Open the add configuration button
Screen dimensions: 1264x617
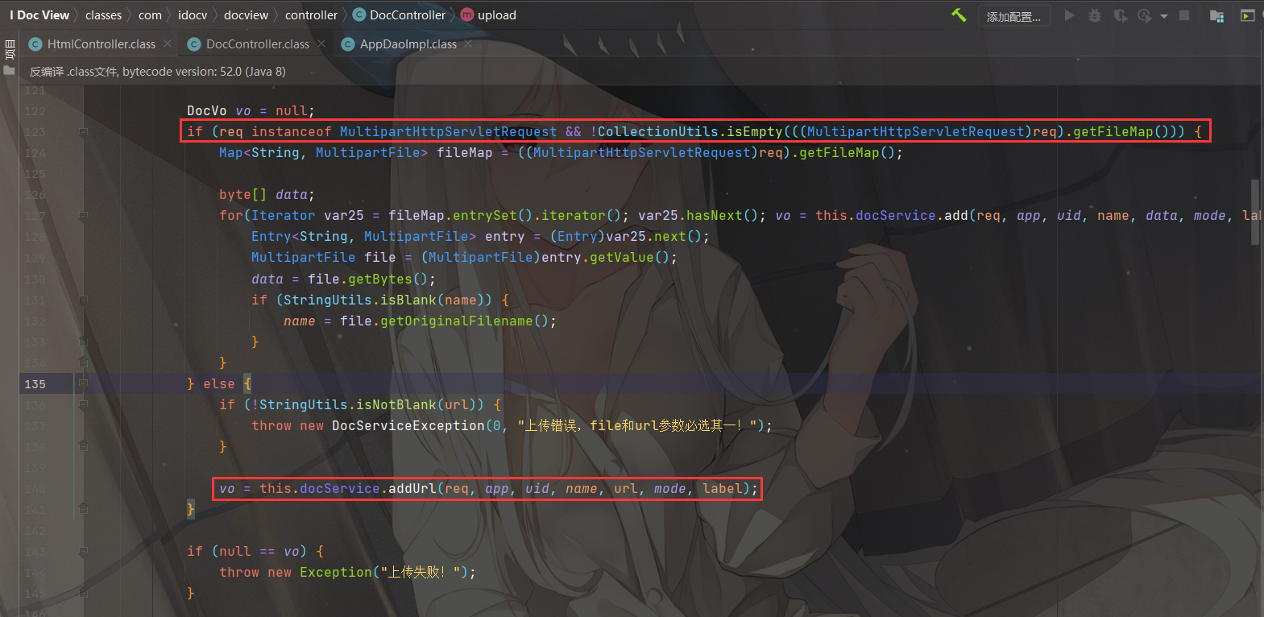pyautogui.click(x=1014, y=16)
